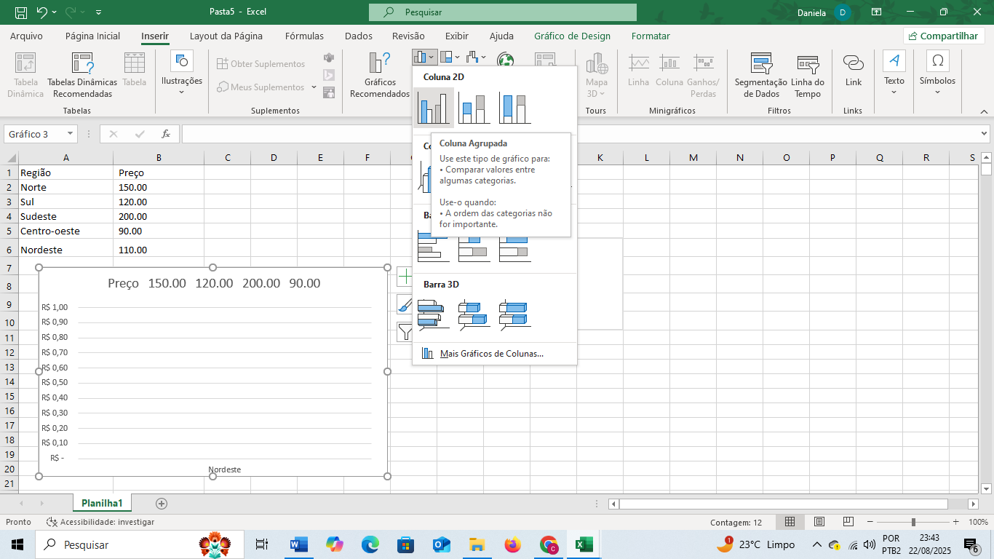Open the Arquivo tab

coord(26,36)
